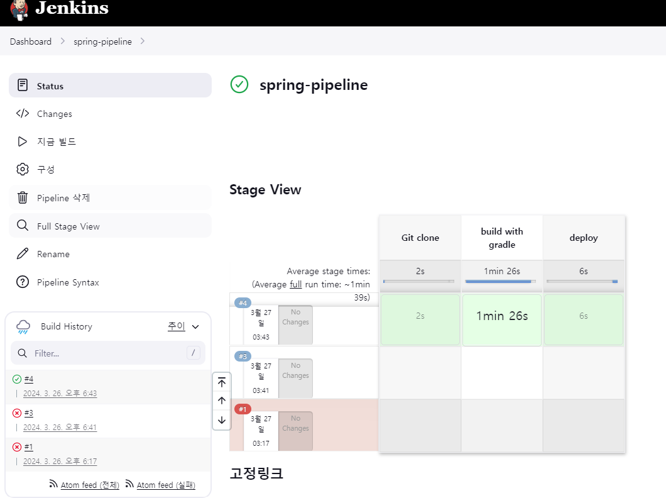Click the deploy 6s green stage cell
The width and height of the screenshot is (666, 498).
584,319
